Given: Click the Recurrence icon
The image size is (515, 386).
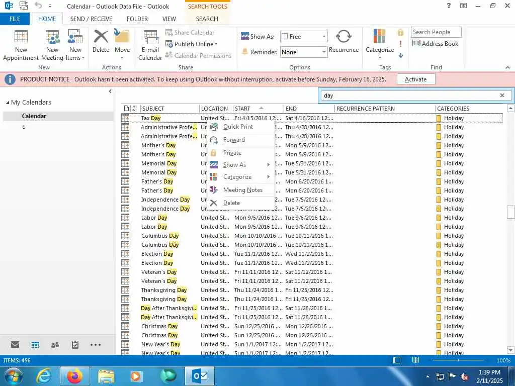Looking at the screenshot, I should 344,41.
